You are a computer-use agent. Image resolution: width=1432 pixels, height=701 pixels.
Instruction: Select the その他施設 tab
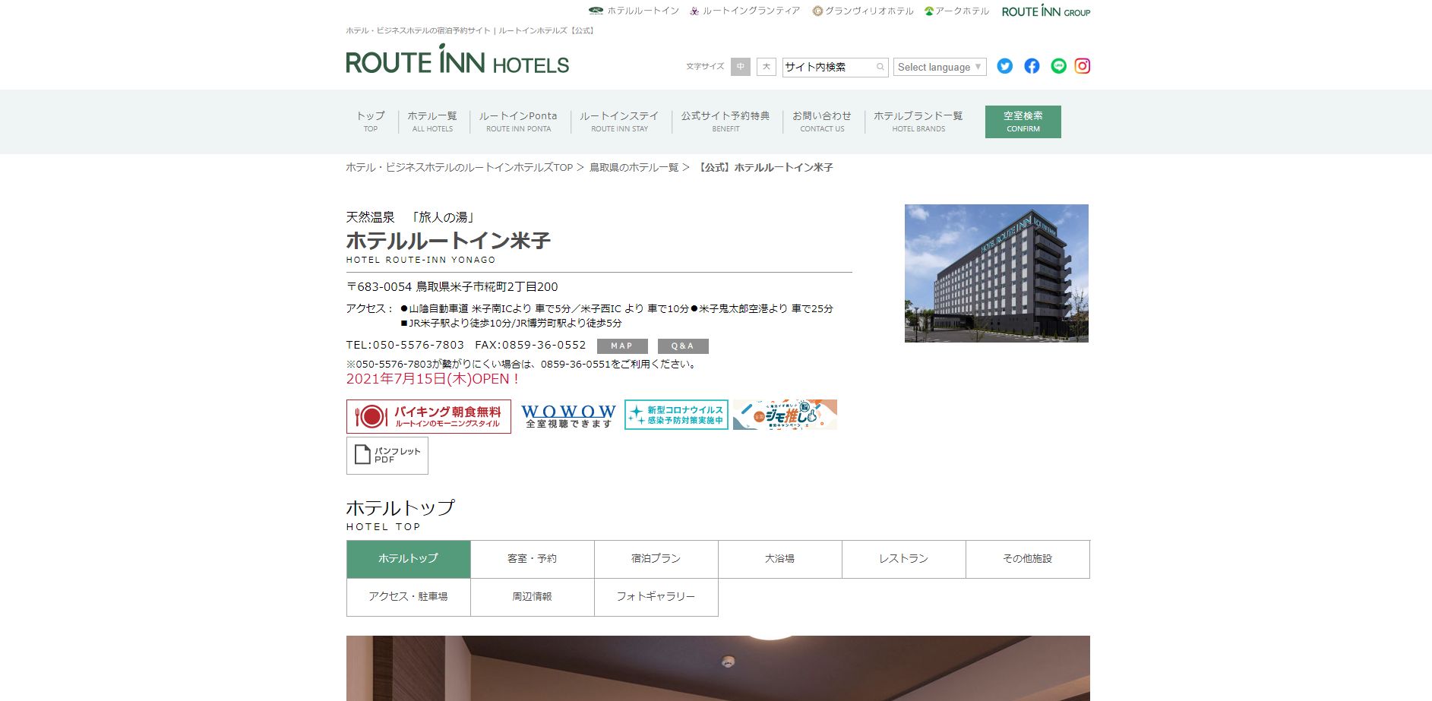point(1028,559)
